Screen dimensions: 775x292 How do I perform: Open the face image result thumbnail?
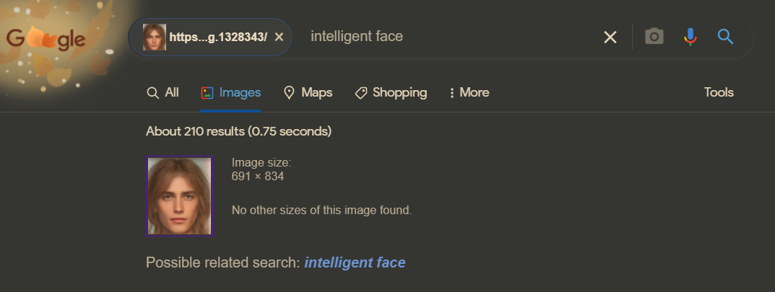179,196
